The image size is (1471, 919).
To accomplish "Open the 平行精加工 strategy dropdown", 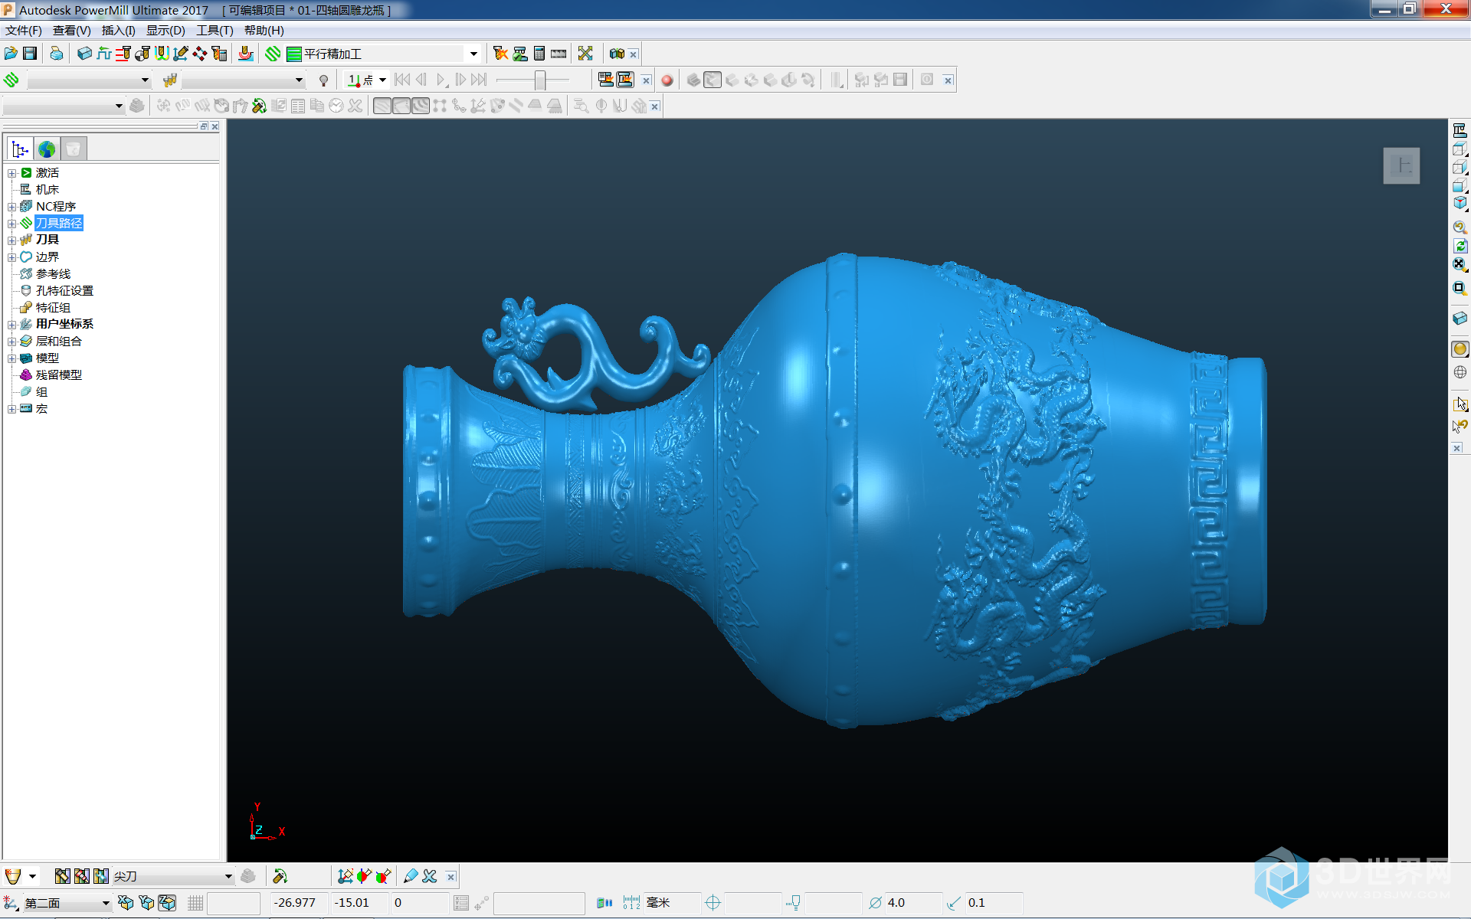I will [473, 54].
